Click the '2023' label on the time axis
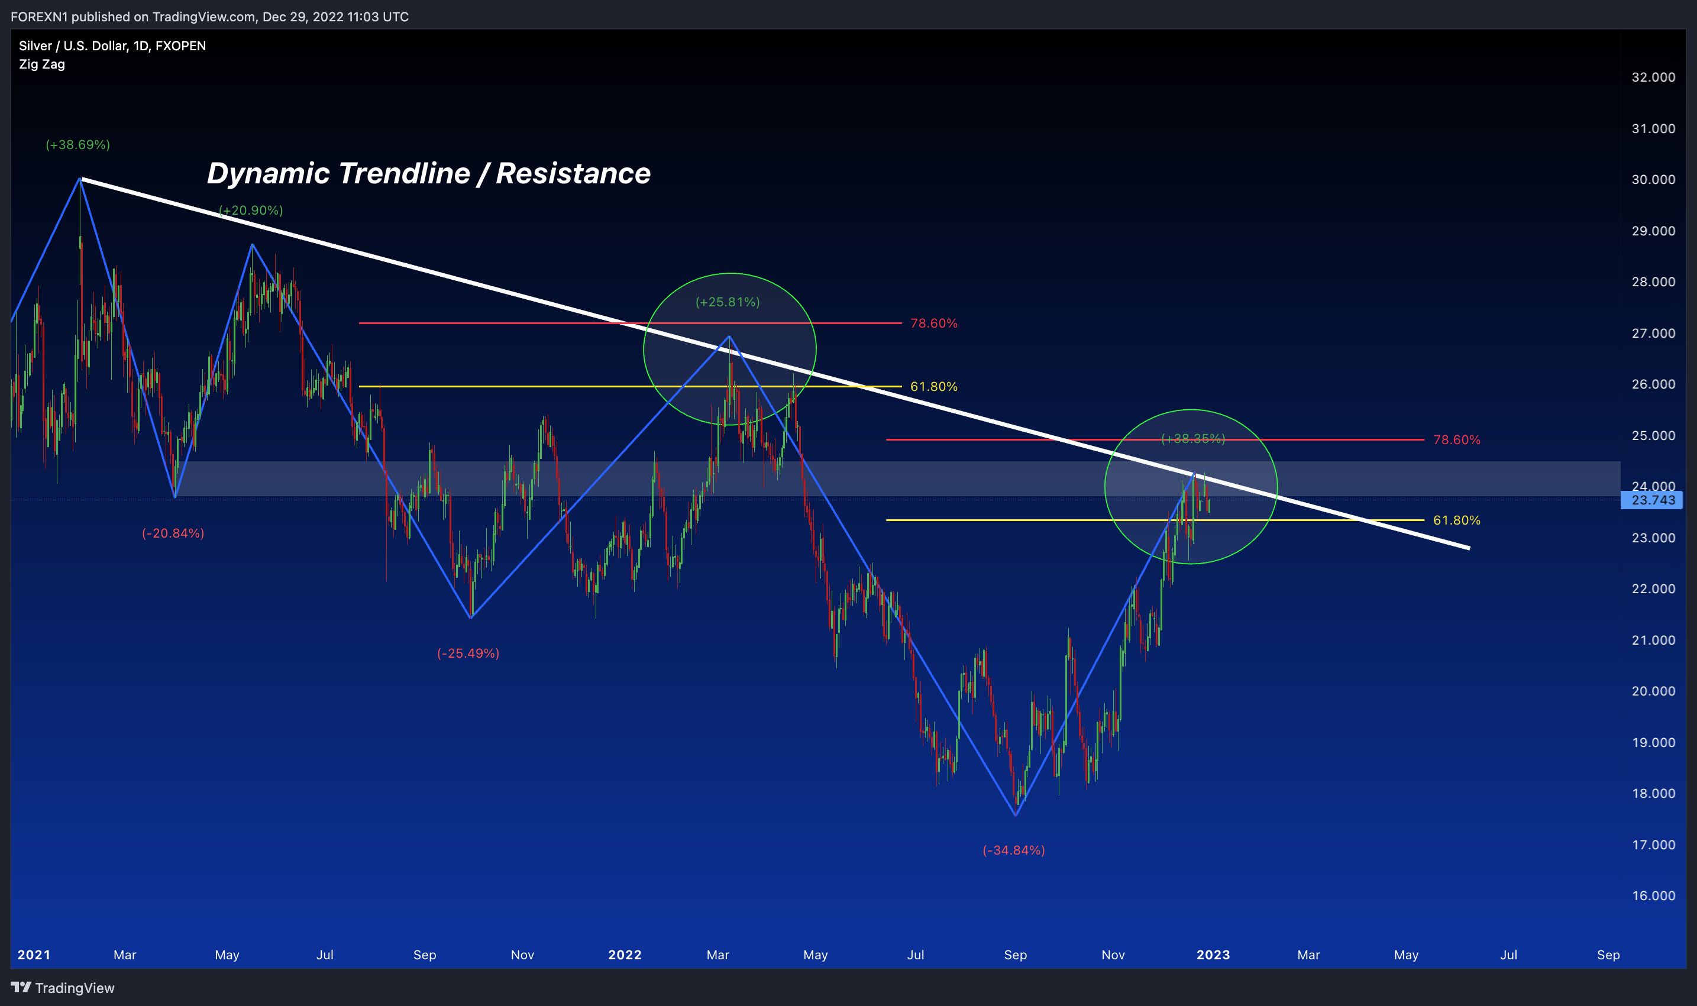 [x=1214, y=955]
